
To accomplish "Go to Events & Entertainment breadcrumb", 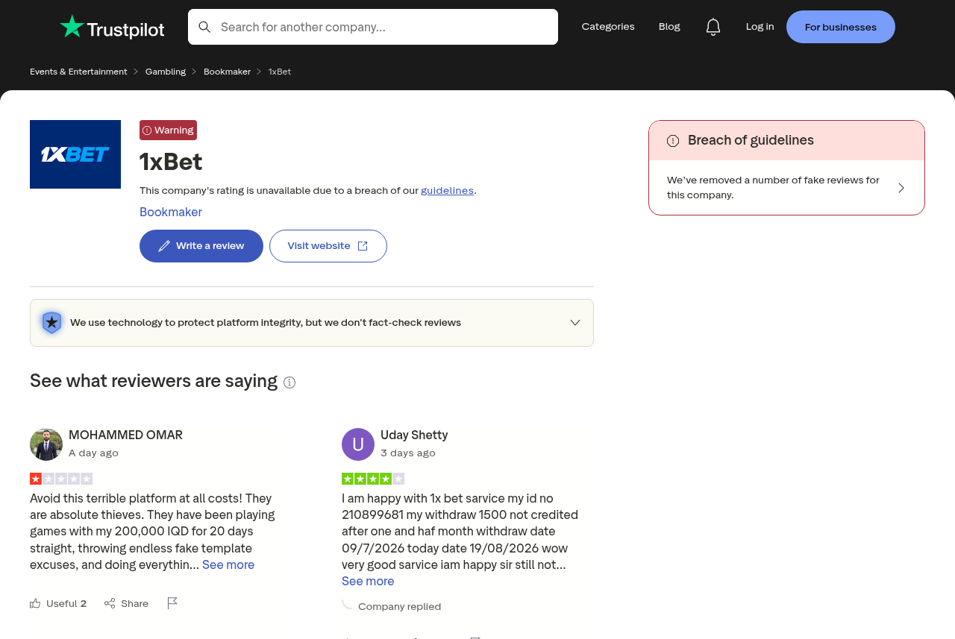I will click(x=78, y=72).
